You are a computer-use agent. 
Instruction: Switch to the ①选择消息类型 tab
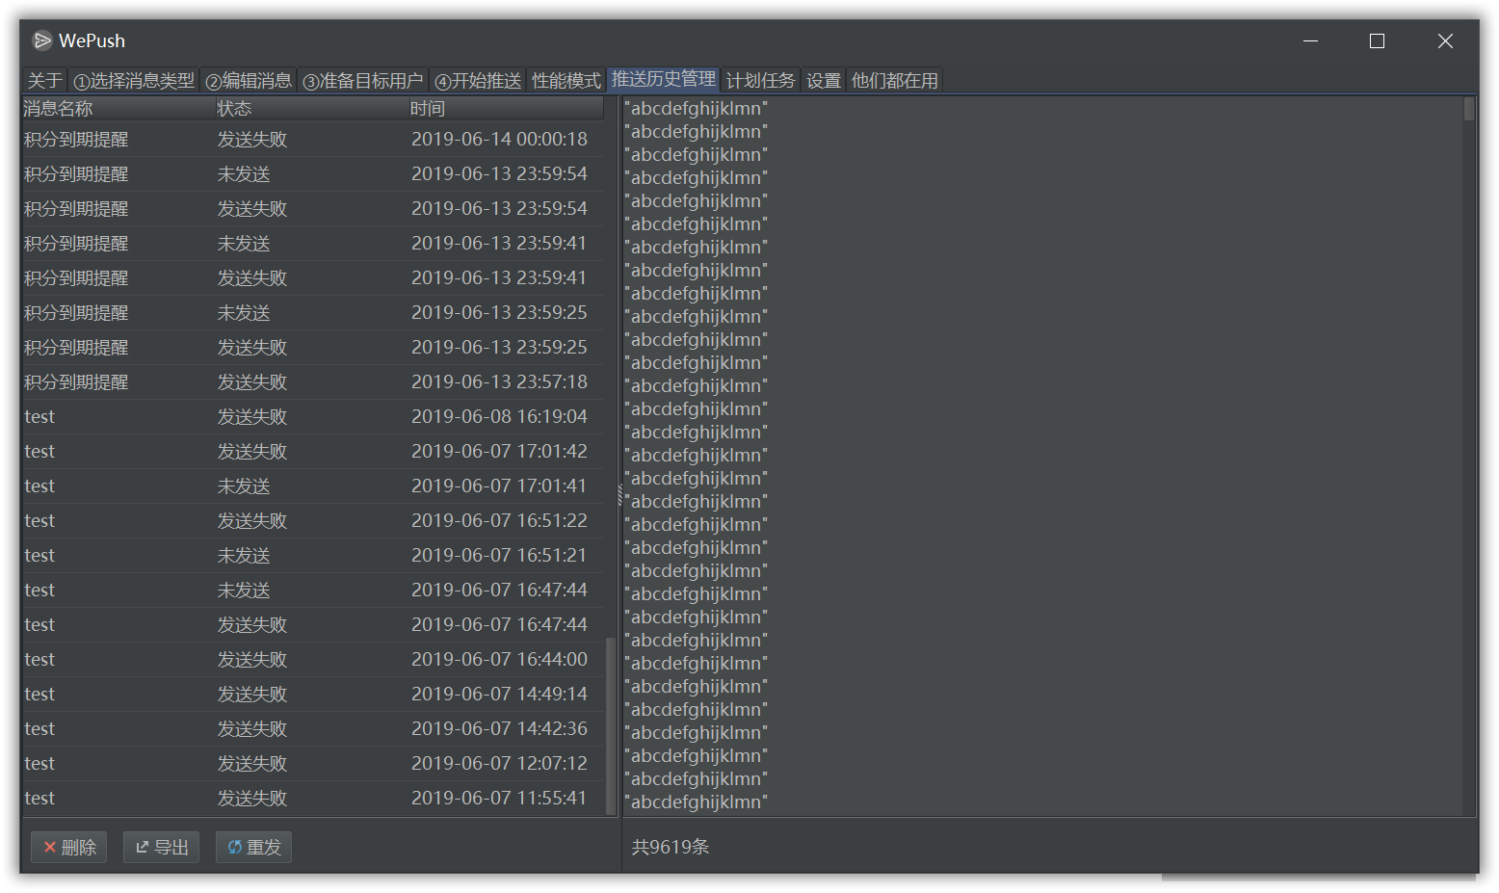point(134,81)
